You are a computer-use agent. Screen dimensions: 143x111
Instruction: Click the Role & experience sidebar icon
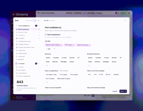click(x=17, y=29)
